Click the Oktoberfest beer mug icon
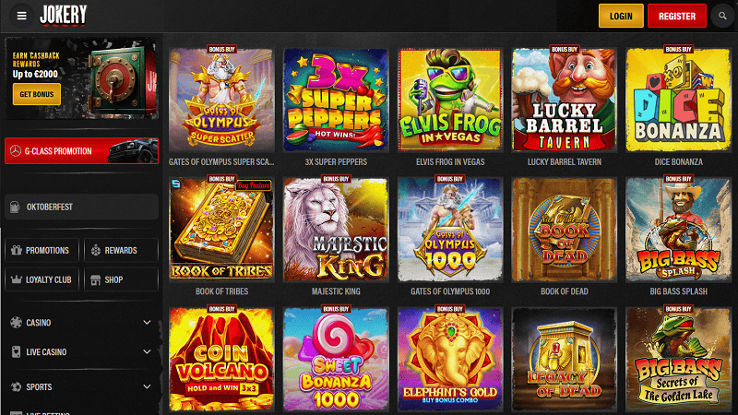Viewport: 738px width, 415px height. [15, 207]
